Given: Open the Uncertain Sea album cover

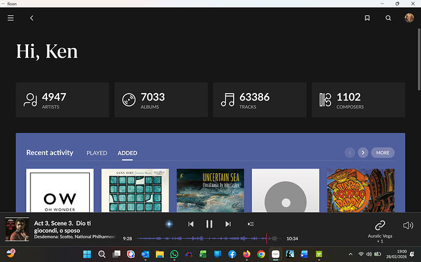Looking at the screenshot, I should click(210, 190).
